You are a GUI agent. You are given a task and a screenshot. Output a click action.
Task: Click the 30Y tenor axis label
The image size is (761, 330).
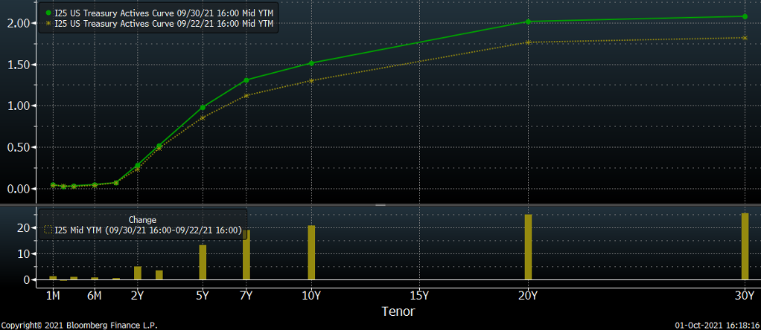click(745, 296)
